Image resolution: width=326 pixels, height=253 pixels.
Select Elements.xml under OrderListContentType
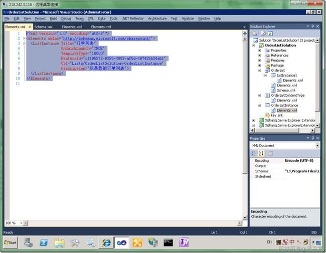(x=287, y=100)
